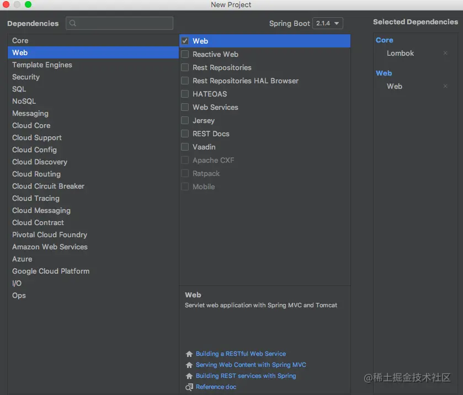Click the green zoom window button
The width and height of the screenshot is (463, 395).
28,4
